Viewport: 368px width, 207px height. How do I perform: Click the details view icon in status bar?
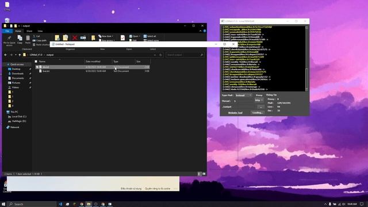[199, 174]
